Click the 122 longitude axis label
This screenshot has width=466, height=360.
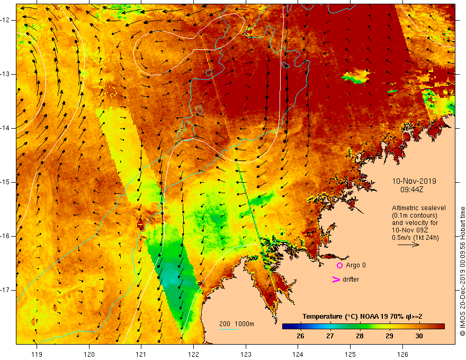[193, 354]
